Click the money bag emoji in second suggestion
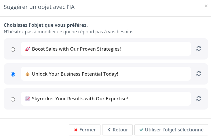Image resolution: width=211 pixels, height=136 pixels. (27, 74)
